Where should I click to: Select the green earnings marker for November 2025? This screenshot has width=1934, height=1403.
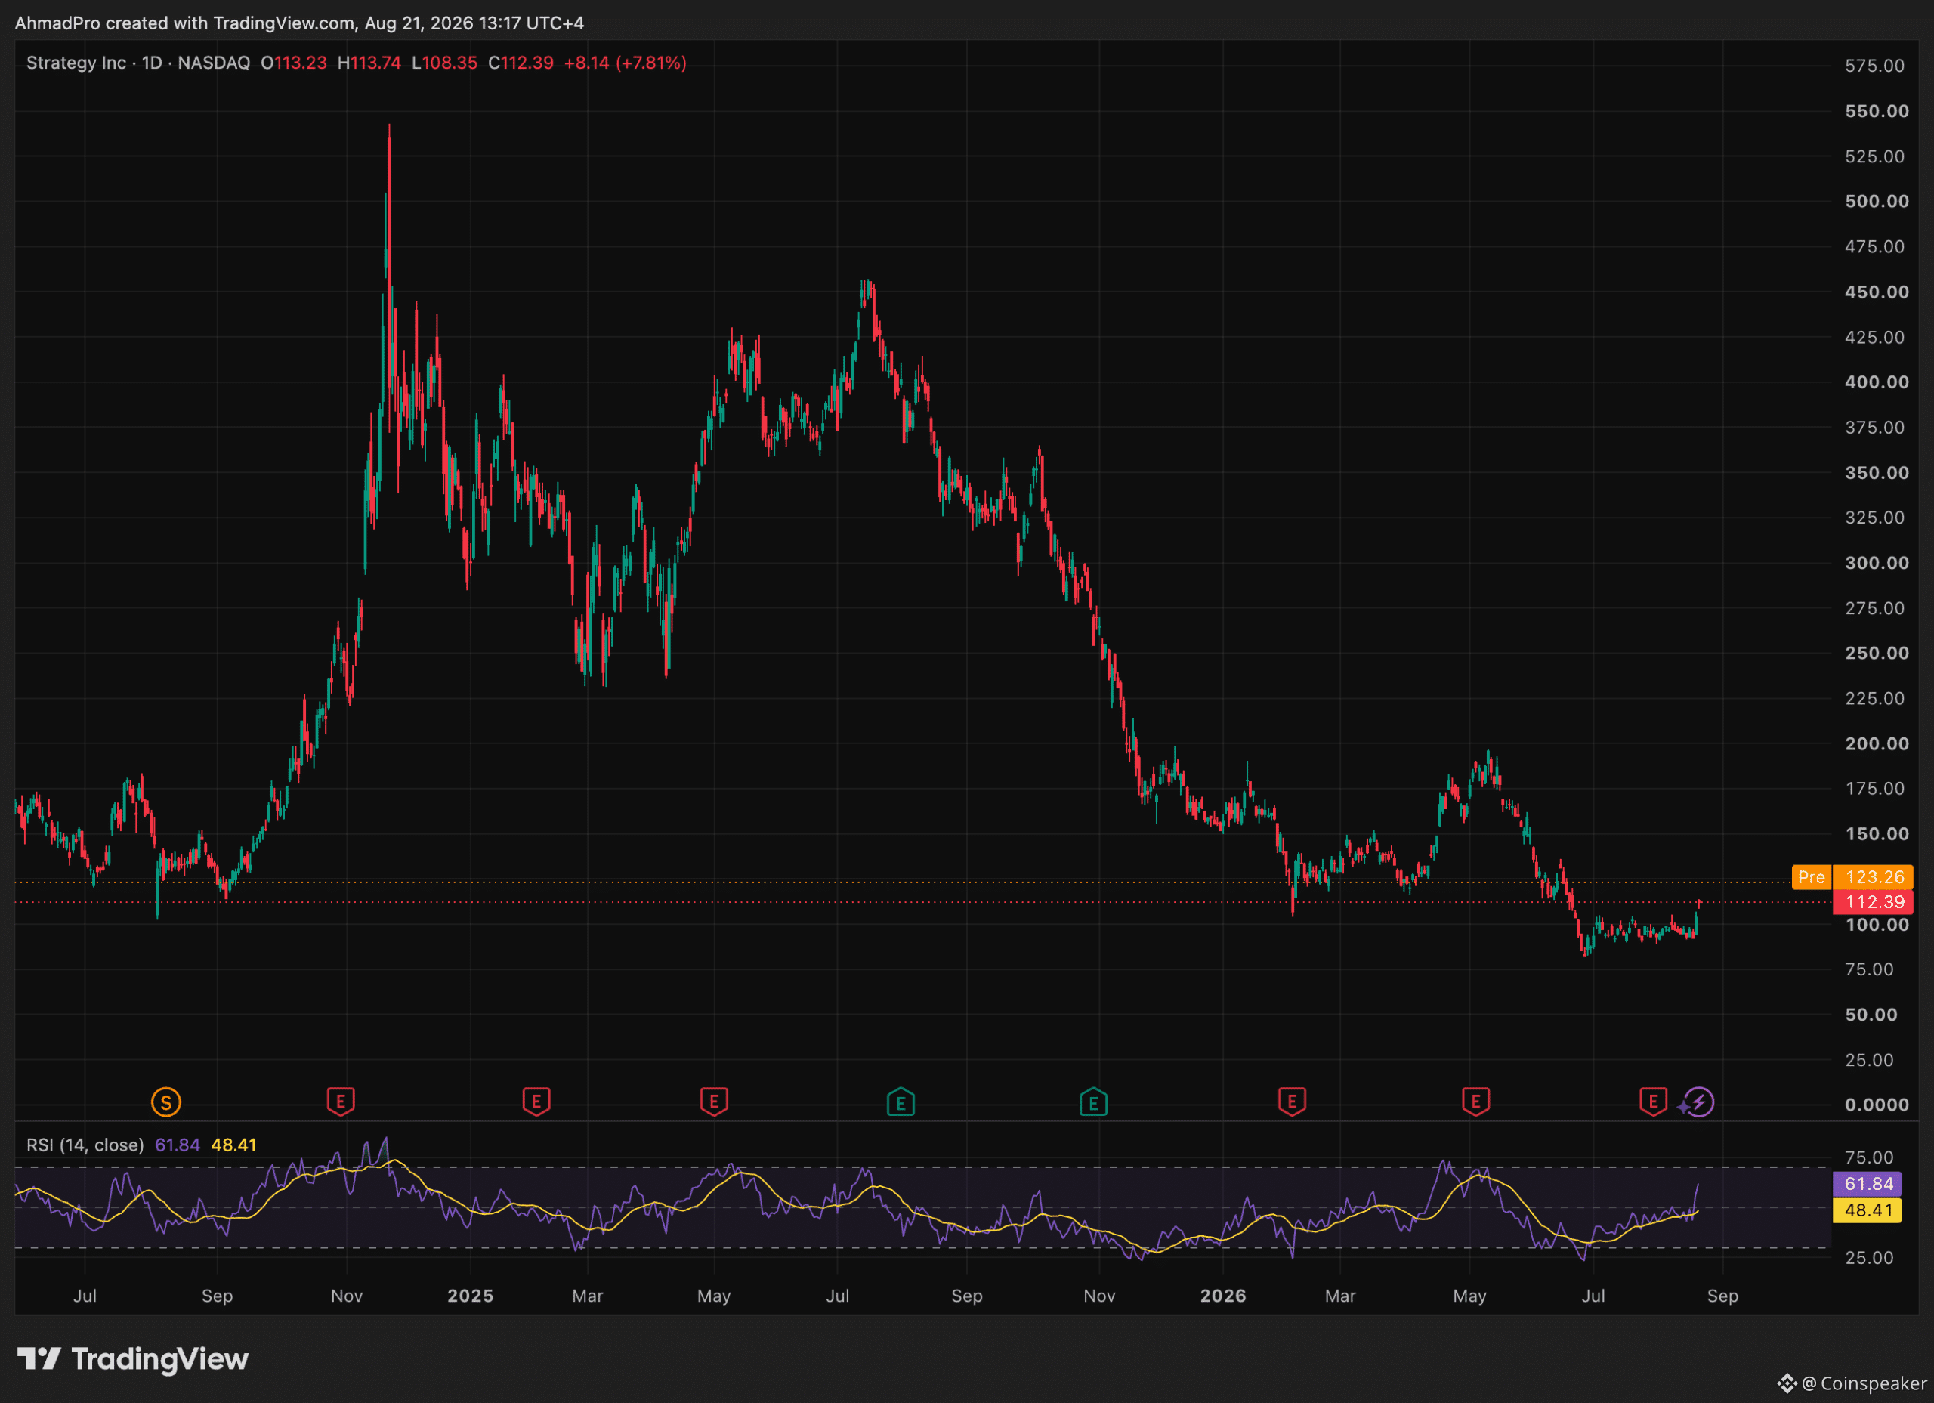[x=1093, y=1102]
